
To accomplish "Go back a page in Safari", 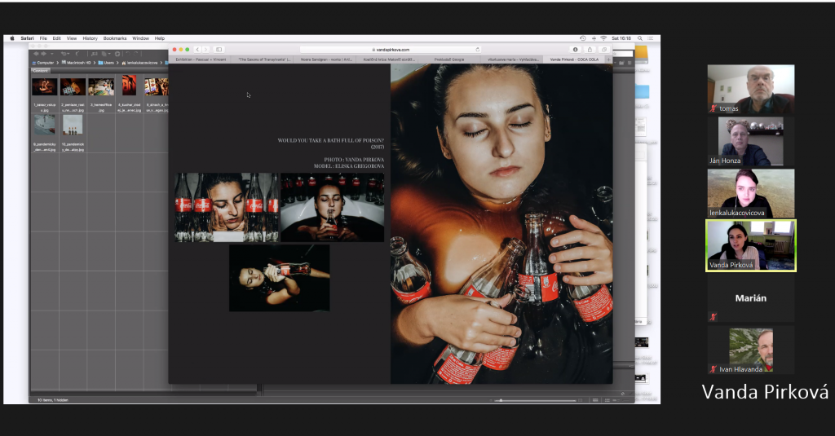I will [x=197, y=50].
